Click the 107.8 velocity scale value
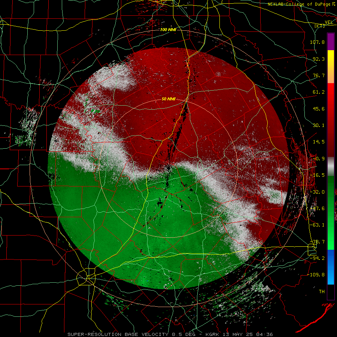 click(317, 42)
